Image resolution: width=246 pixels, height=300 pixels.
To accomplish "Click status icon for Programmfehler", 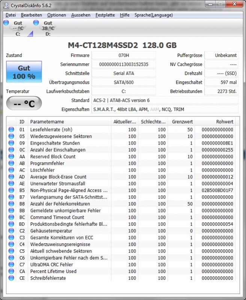I will [x=11, y=163].
